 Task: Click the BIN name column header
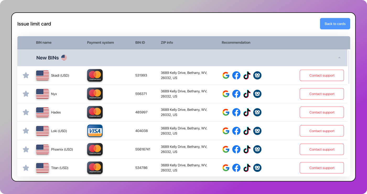pos(44,43)
